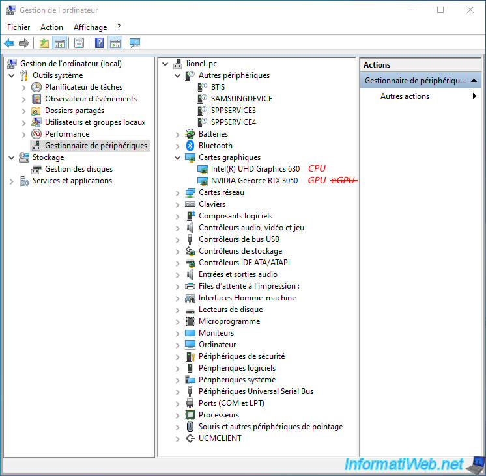
Task: Collapse the Outils système node
Action: (x=12, y=75)
